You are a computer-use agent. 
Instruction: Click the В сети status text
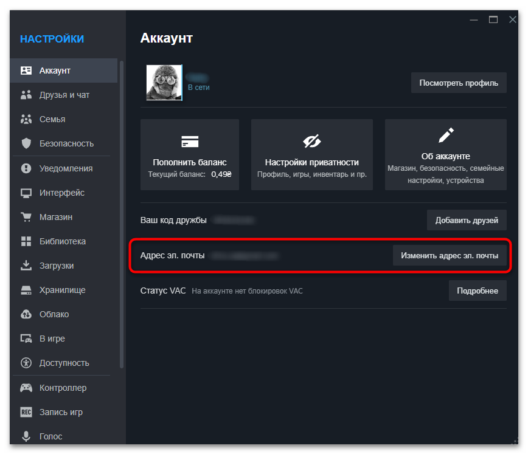[199, 88]
